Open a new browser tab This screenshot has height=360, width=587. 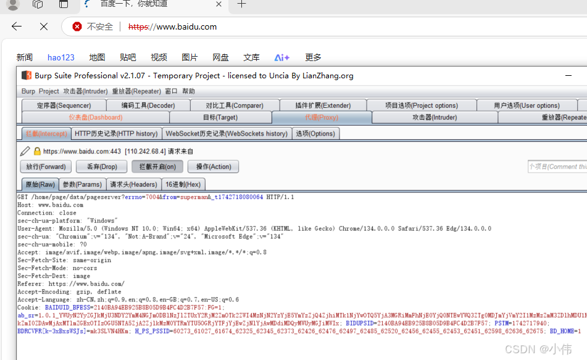click(242, 4)
